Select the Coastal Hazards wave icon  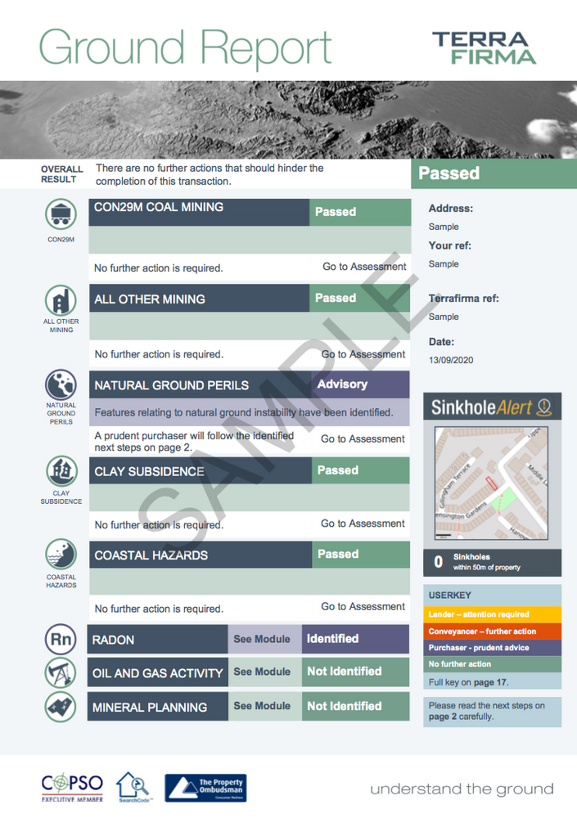tap(61, 554)
